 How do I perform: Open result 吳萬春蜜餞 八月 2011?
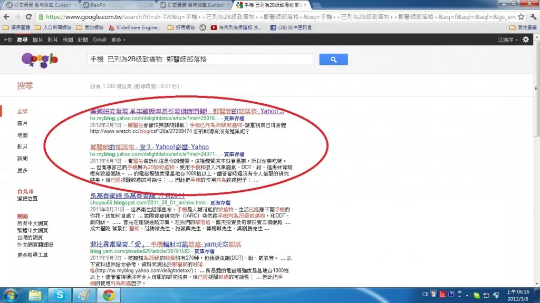coord(138,196)
